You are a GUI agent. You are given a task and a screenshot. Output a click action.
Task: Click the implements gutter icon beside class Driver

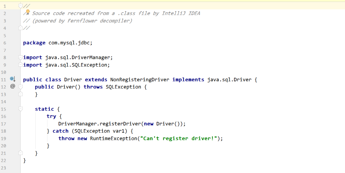coord(13,79)
